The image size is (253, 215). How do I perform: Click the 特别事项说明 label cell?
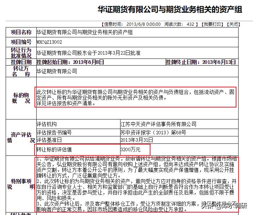point(21,184)
